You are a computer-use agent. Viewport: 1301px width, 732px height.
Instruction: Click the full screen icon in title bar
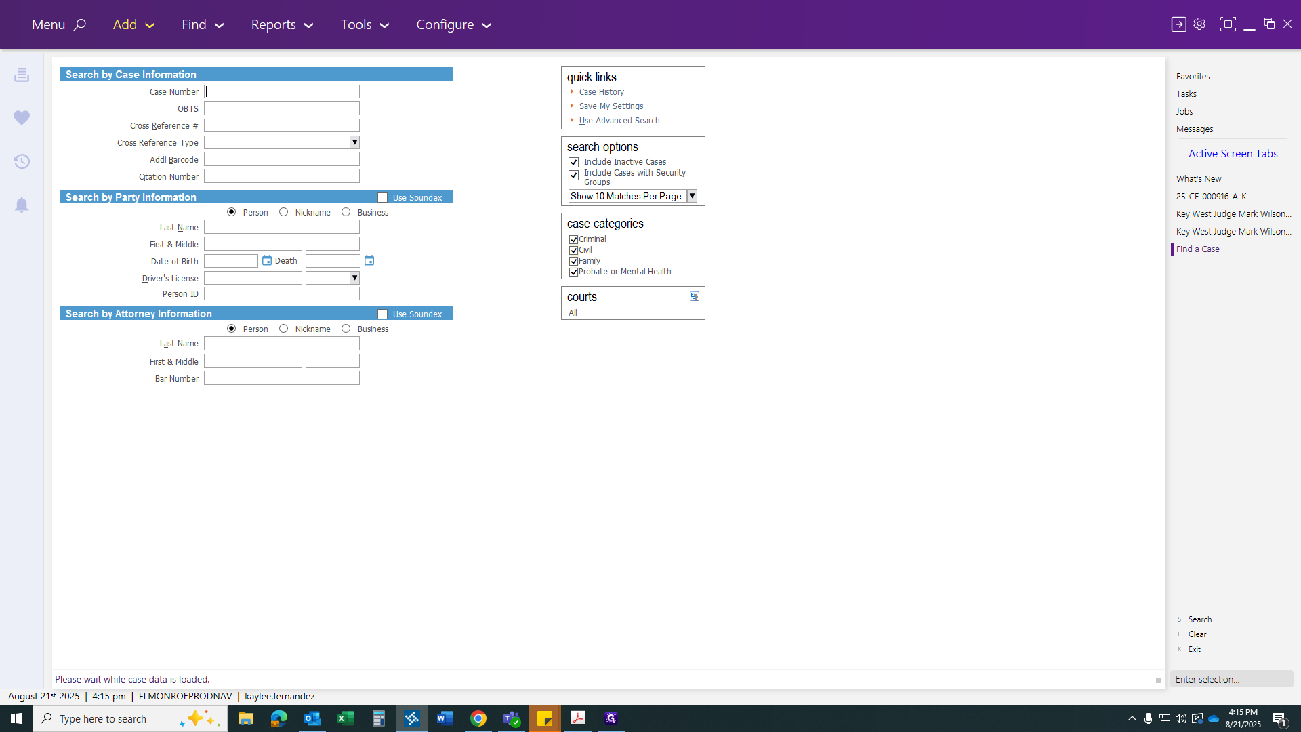[1228, 24]
